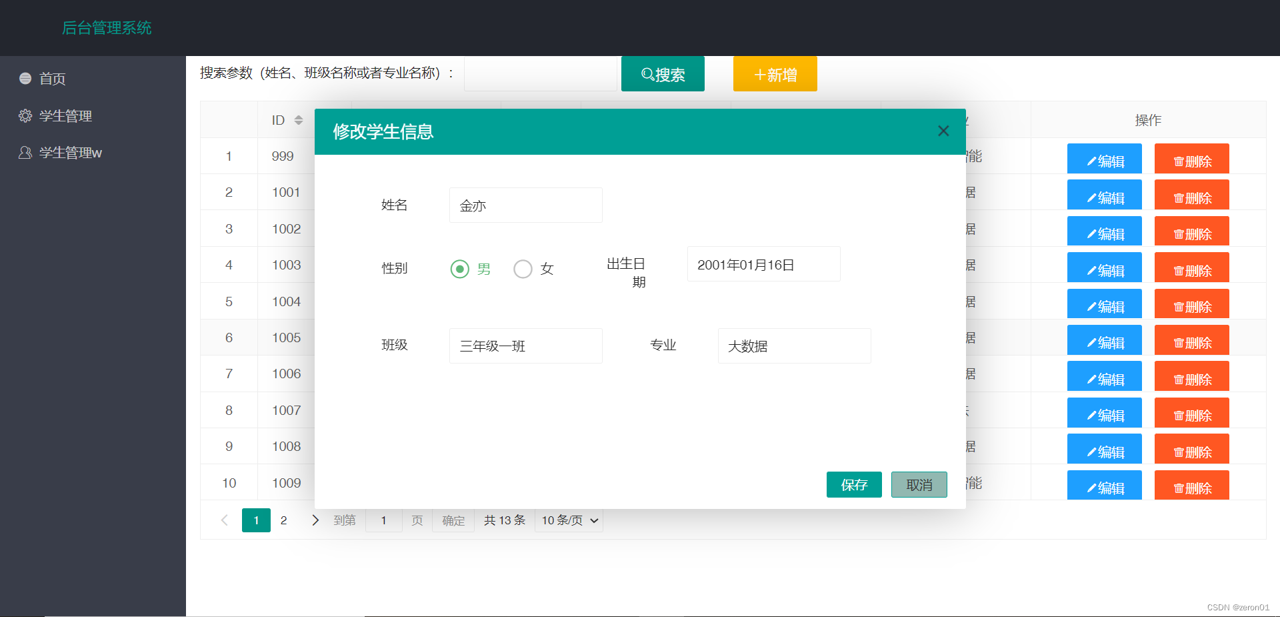
Task: Edit the row with ID 999
Action: (1105, 159)
